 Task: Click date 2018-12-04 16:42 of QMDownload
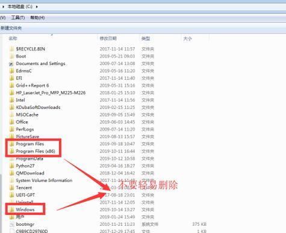click(x=117, y=173)
